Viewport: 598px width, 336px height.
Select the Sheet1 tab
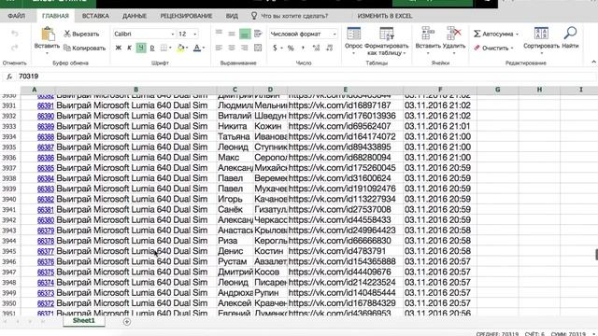pos(83,321)
